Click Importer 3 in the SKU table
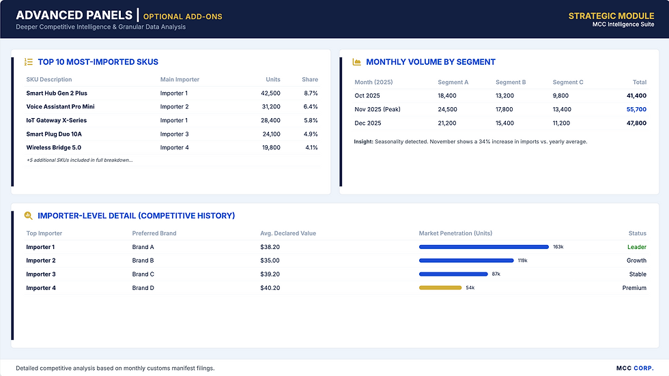The height and width of the screenshot is (376, 669). (x=175, y=134)
